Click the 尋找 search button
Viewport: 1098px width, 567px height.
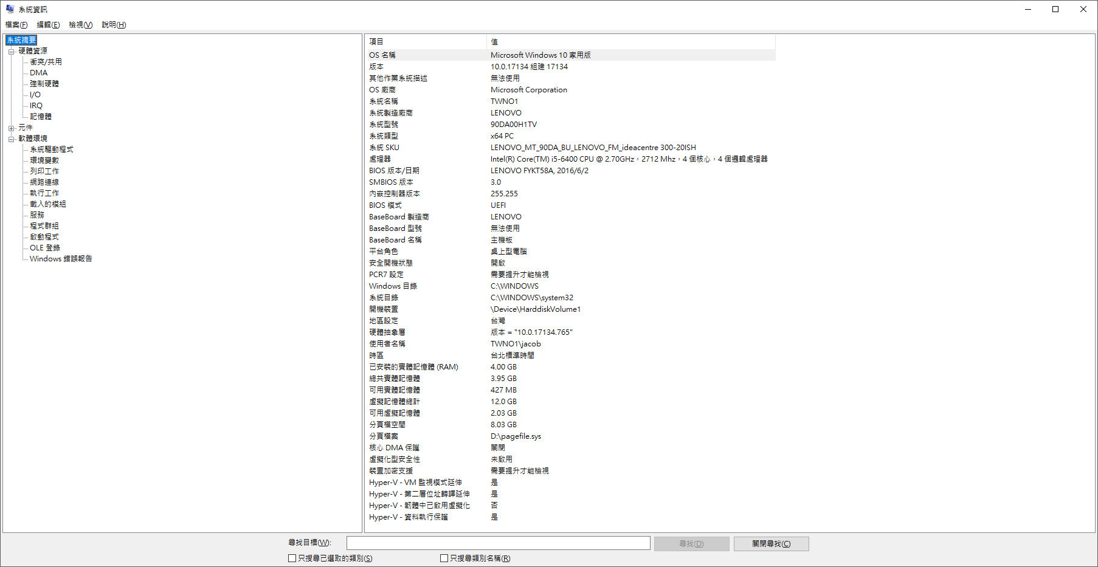[x=691, y=543]
